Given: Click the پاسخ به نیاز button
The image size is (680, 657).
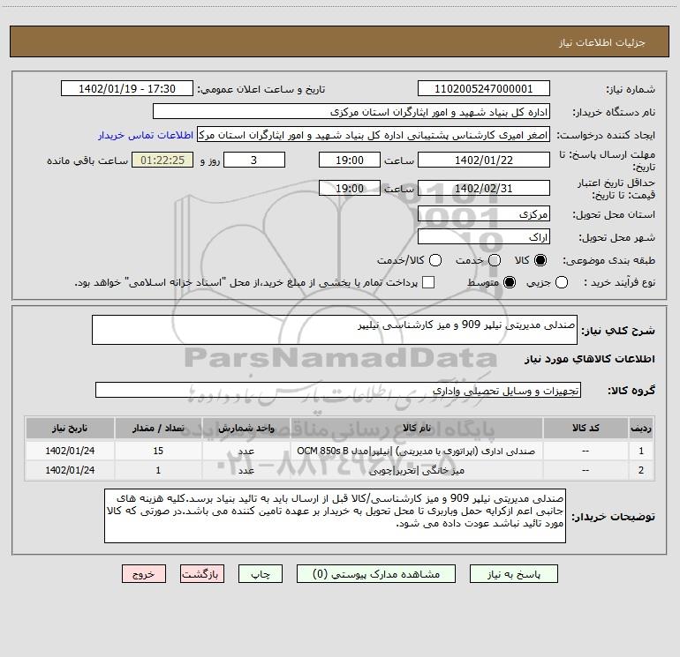Looking at the screenshot, I should 514,574.
